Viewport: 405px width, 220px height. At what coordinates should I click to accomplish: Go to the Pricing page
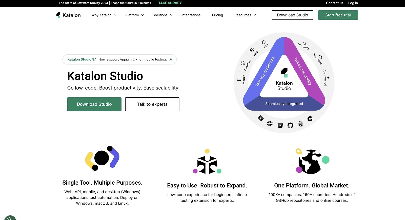[x=217, y=15]
